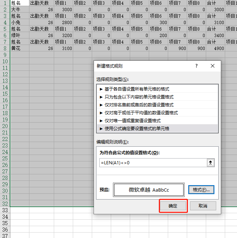Screen dimensions: 237x238
Task: Select row header 9
Action: tap(5, 55)
